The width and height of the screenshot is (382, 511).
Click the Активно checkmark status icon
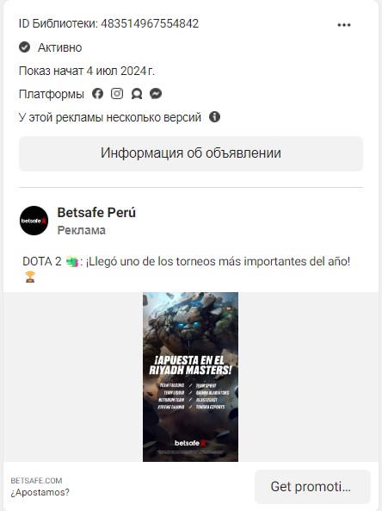coord(24,47)
